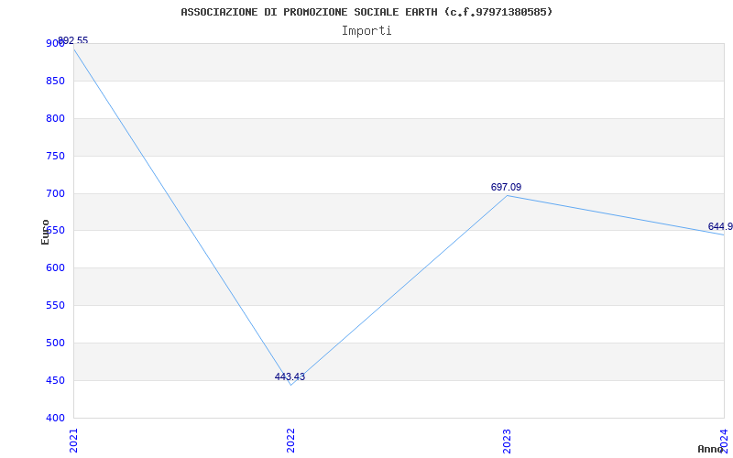This screenshot has height=458, width=733.
Task: Click the 2021 x-axis label
Action: 74,442
